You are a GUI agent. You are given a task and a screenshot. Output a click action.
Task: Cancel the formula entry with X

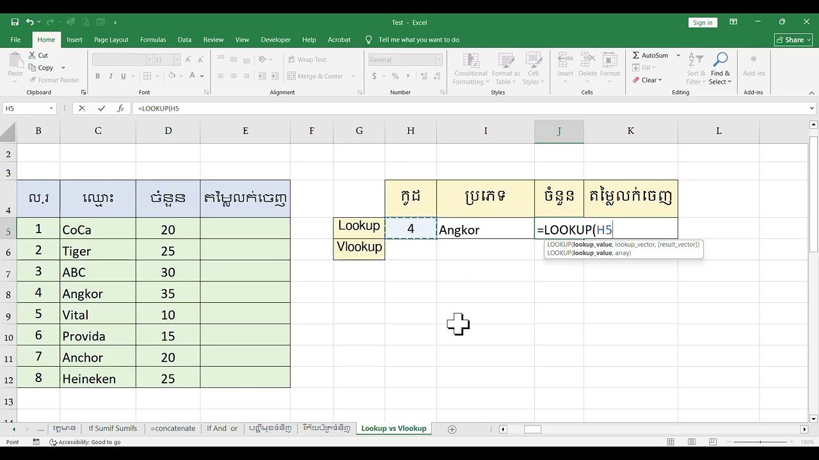pyautogui.click(x=82, y=109)
